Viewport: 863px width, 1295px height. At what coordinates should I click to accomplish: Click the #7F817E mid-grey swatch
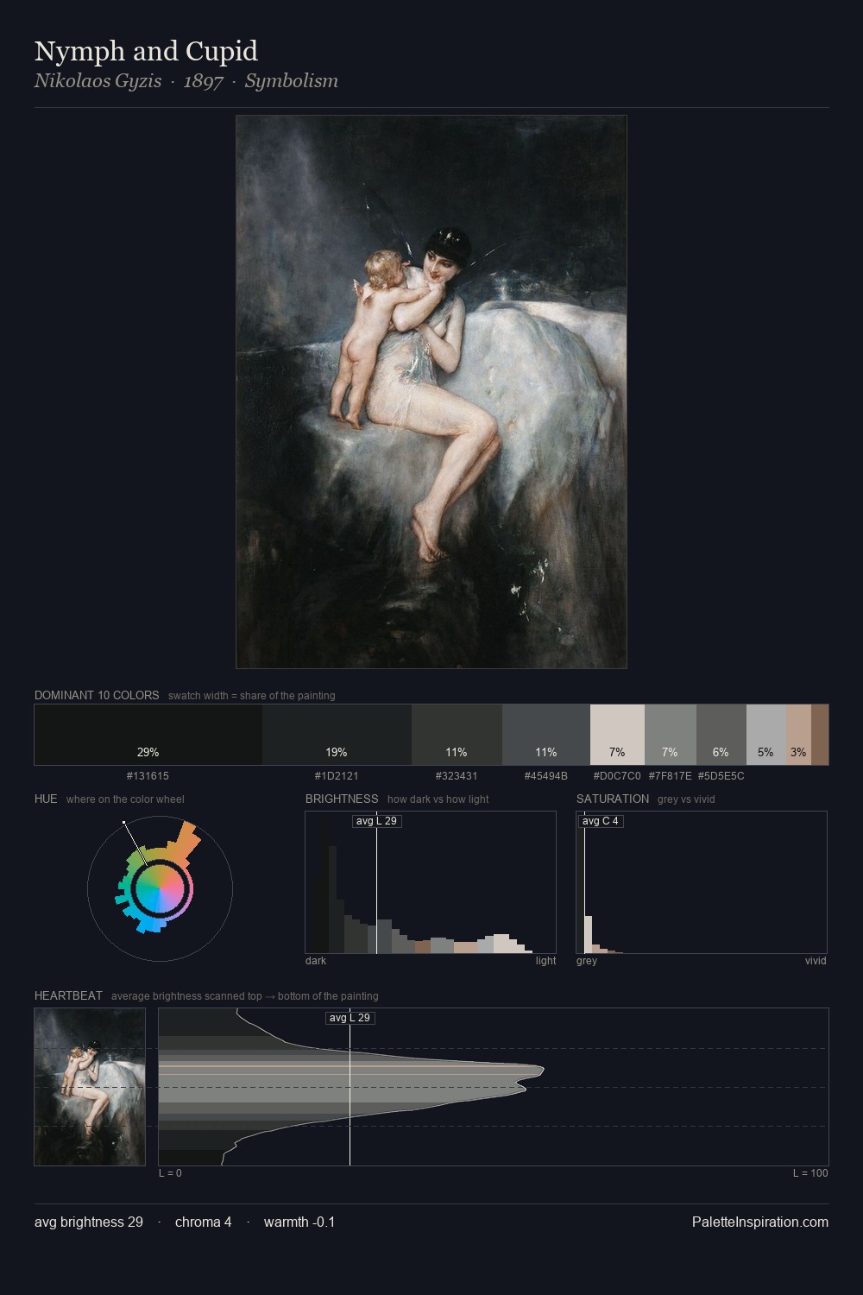pos(671,735)
